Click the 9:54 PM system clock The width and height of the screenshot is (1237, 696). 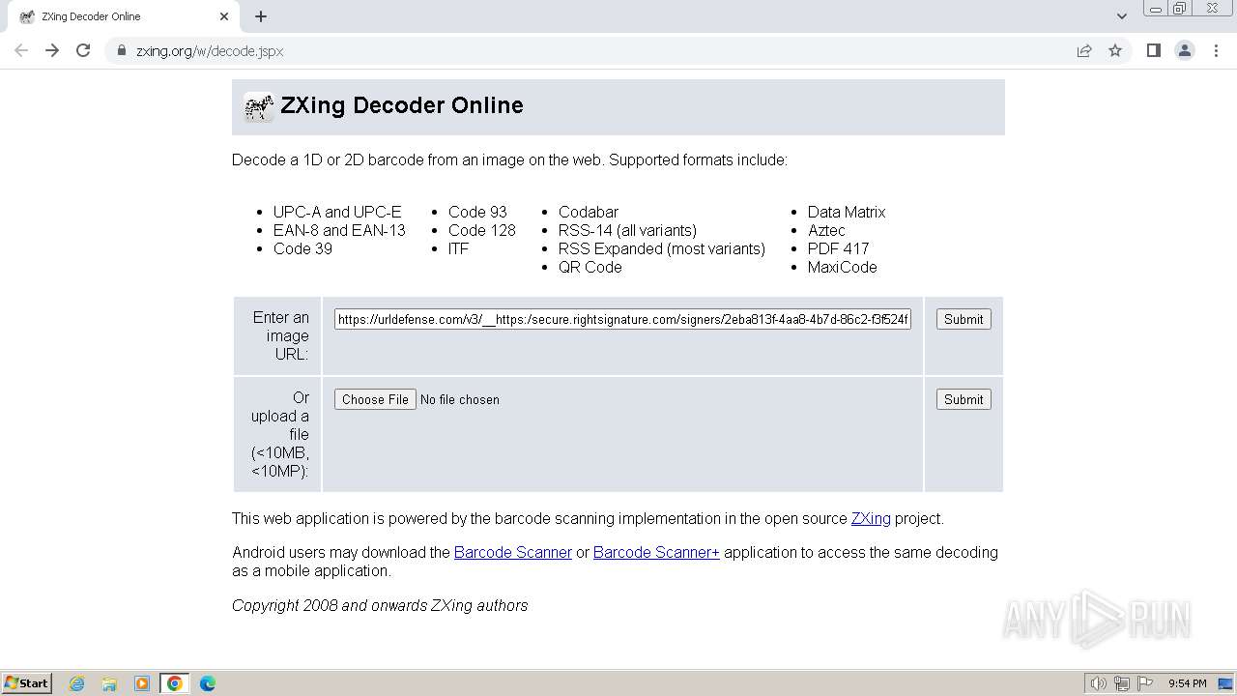[1188, 683]
